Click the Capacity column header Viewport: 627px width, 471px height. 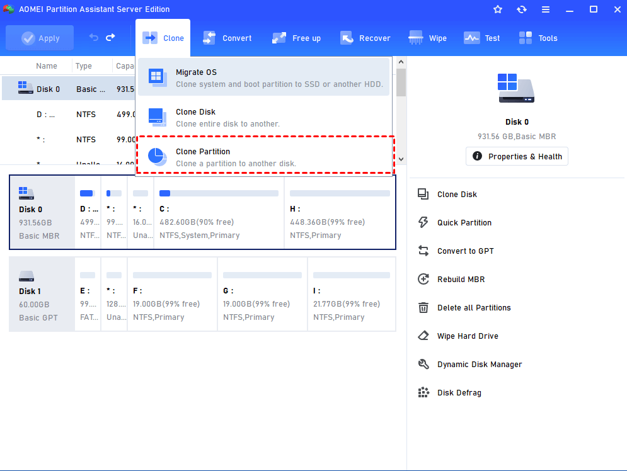(125, 66)
